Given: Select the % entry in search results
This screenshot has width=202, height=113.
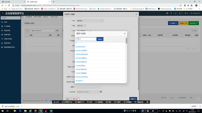Looking at the screenshot, I should coord(76,43).
